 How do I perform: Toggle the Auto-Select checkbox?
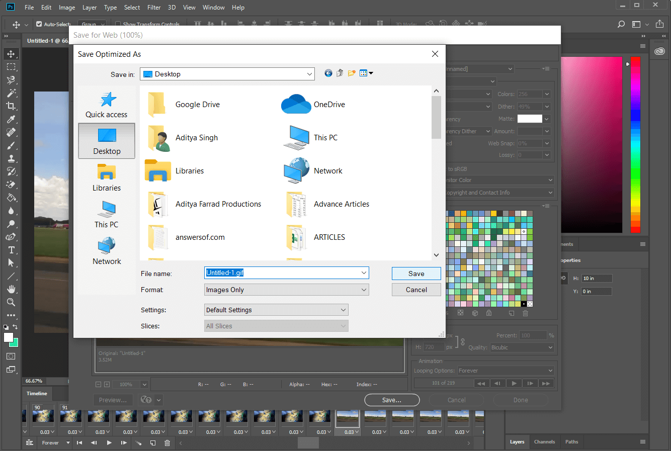click(x=39, y=24)
